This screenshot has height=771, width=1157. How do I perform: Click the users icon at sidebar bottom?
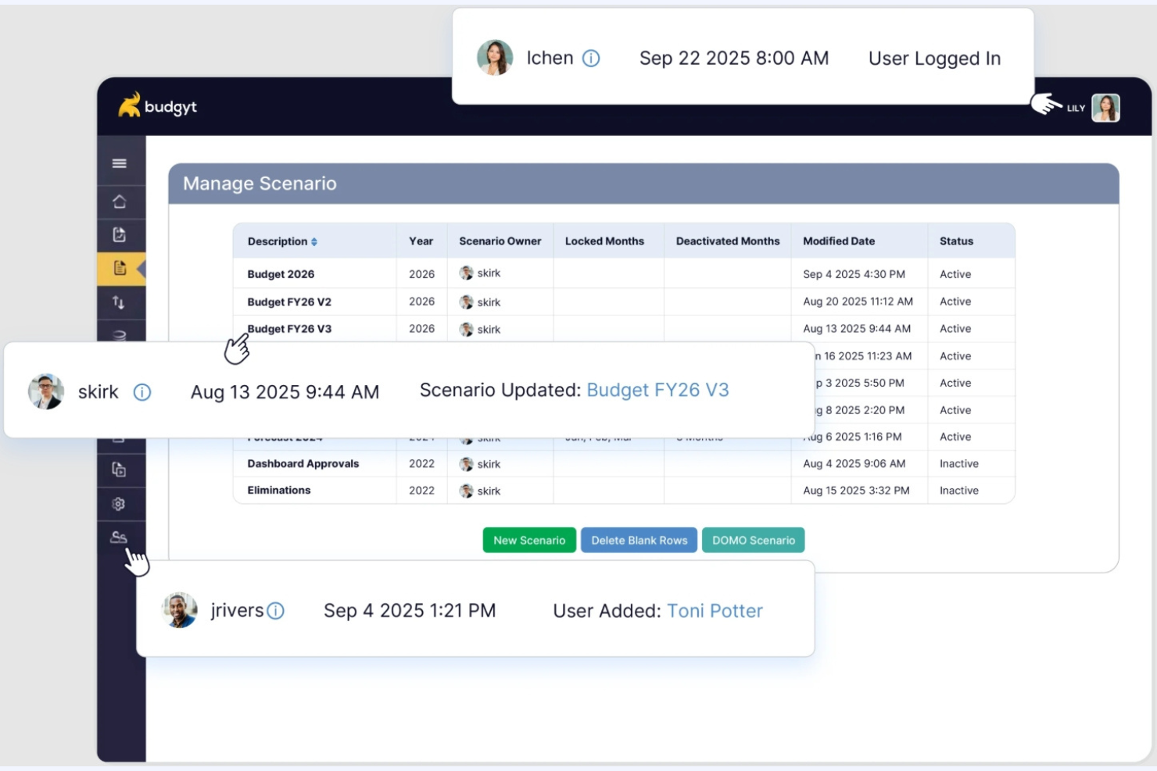pos(120,536)
